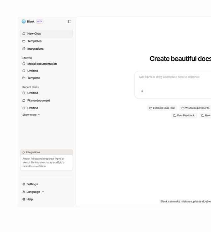Collapse sidebar with panel toggle icon
211x232 pixels.
69,22
